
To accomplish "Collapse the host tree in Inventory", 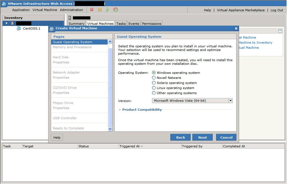I will [6, 23].
